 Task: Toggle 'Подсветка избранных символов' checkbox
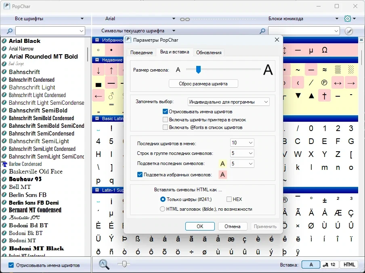(x=140, y=175)
